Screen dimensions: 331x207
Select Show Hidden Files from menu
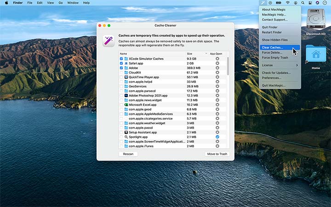pos(275,40)
